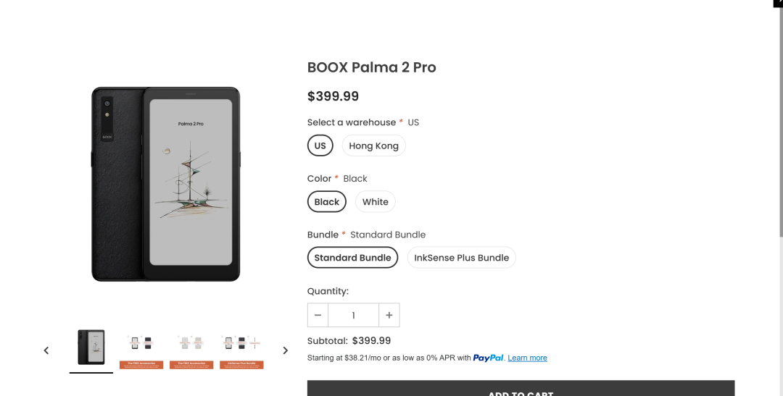Screen dimensions: 783x396
Task: Select the US warehouse option
Action: [320, 146]
